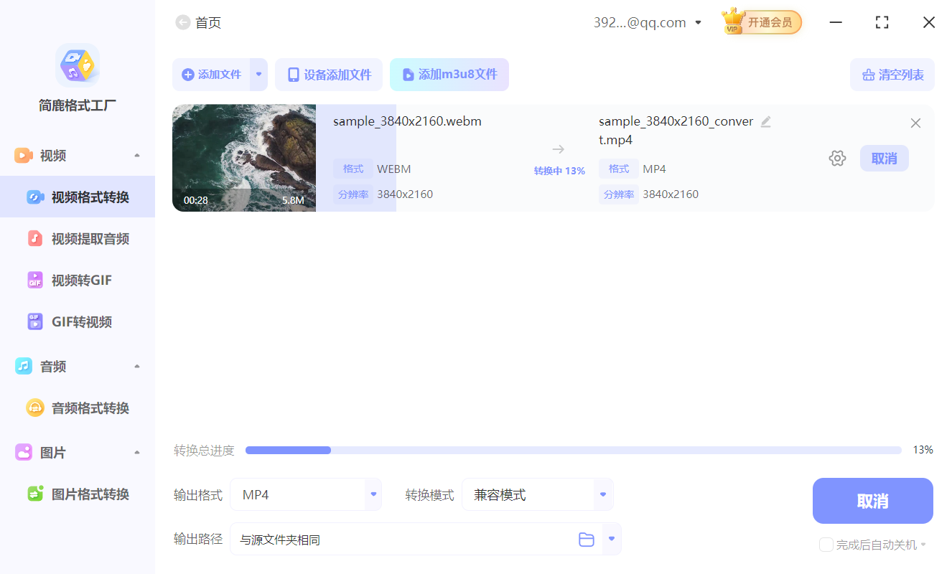Image resolution: width=952 pixels, height=574 pixels.
Task: Open conversion settings via the gear icon
Action: tap(837, 158)
